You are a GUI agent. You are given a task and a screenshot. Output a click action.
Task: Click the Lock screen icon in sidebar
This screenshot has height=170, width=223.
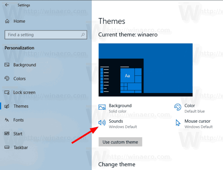tap(7, 92)
